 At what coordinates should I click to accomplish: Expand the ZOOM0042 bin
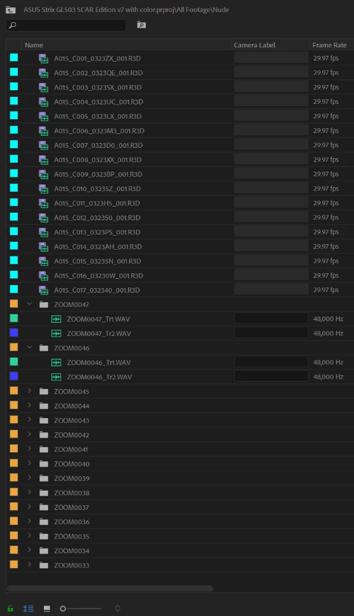[x=30, y=435]
